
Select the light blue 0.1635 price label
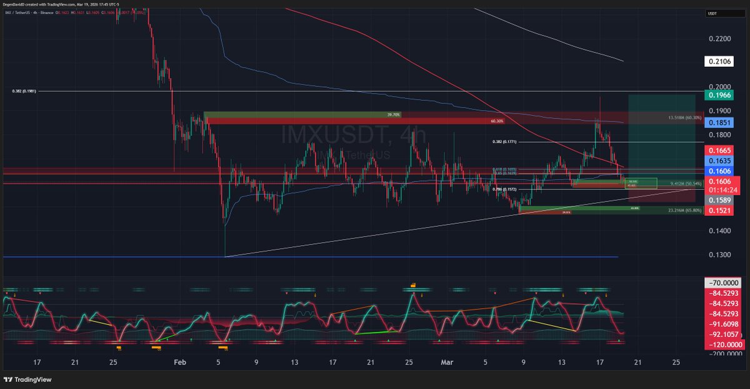pyautogui.click(x=718, y=161)
